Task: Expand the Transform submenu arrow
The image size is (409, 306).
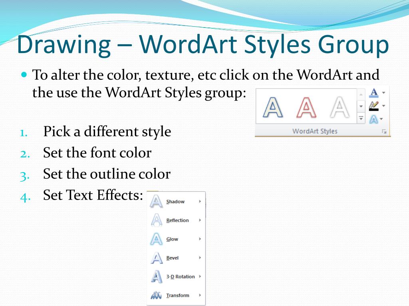Action: [x=200, y=295]
